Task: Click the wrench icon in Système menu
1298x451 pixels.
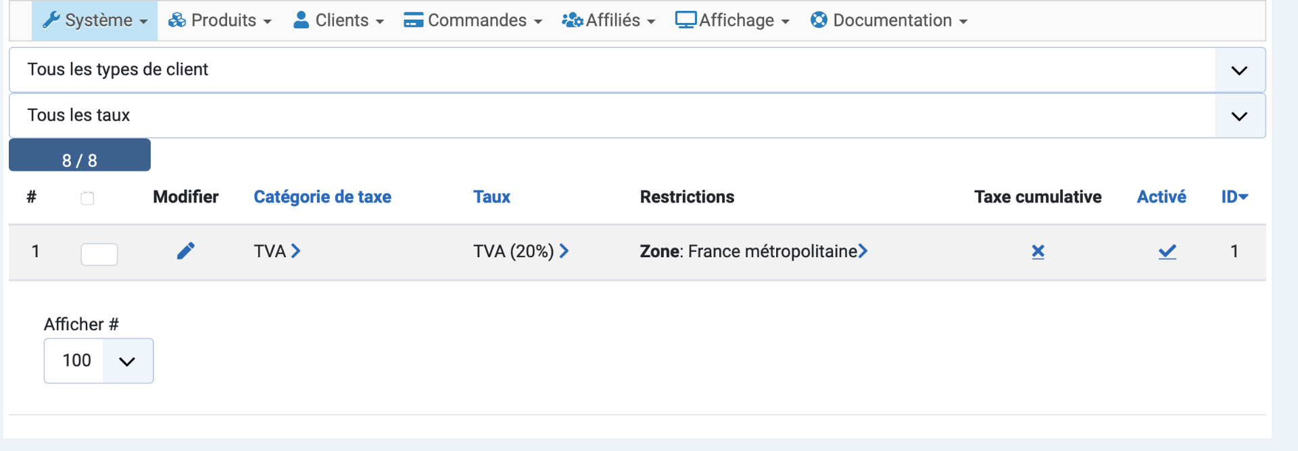Action: click(x=51, y=20)
